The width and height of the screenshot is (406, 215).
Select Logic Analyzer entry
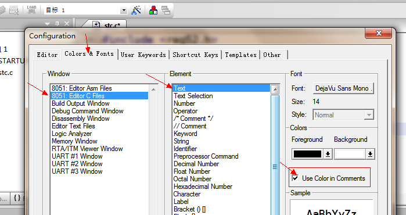tap(99, 134)
